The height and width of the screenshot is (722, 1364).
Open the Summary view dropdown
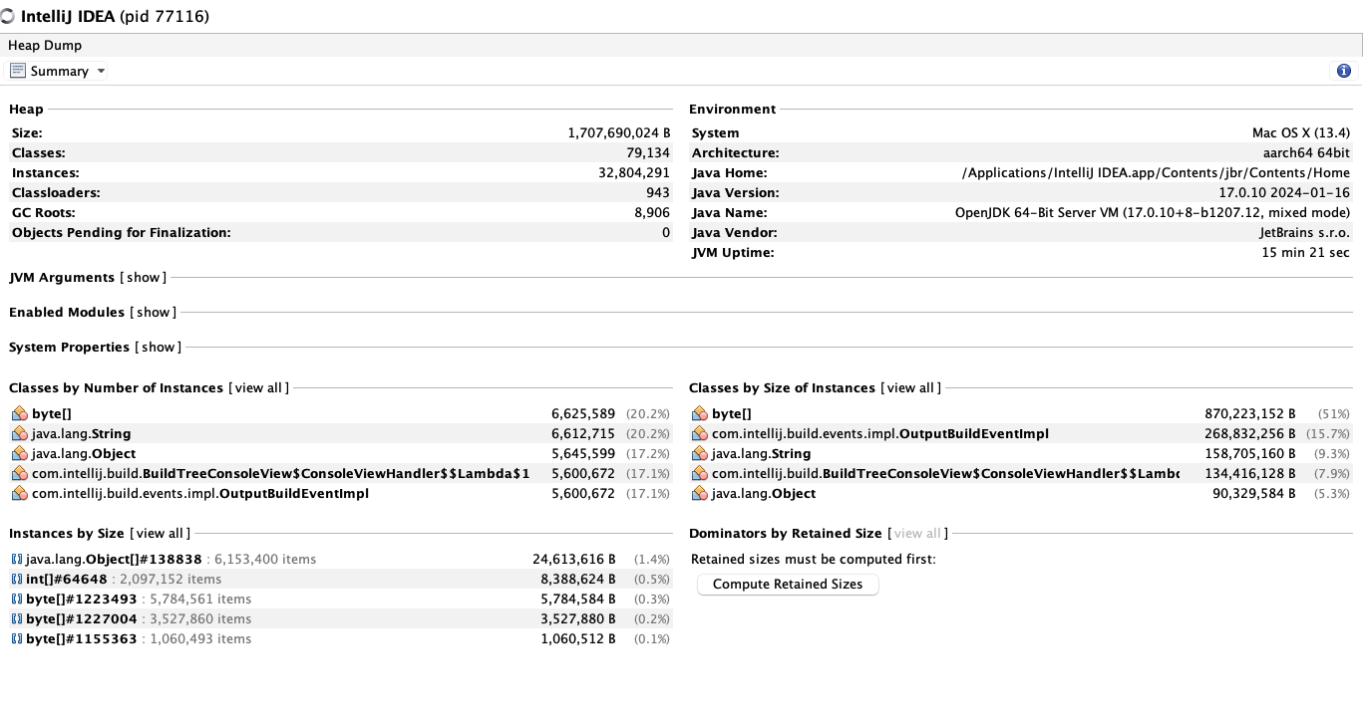(x=58, y=71)
